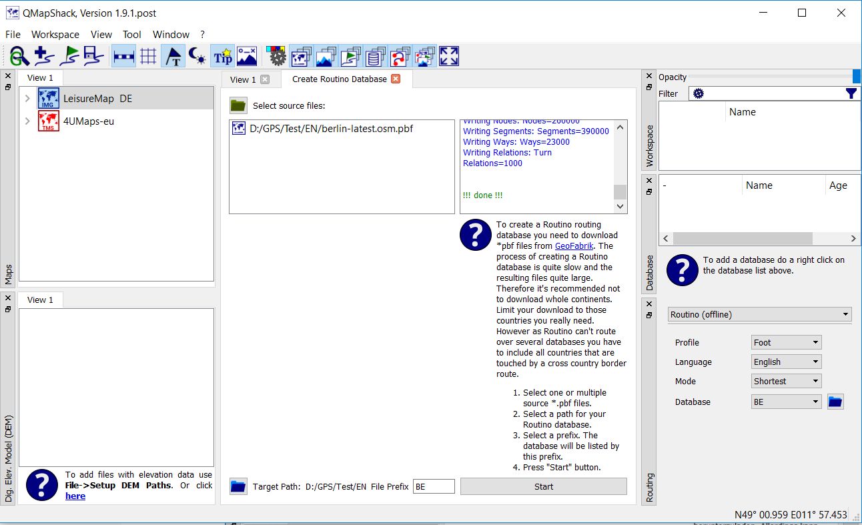Expand the 4UMaps-eu map entry
862x525 pixels.
[x=27, y=121]
